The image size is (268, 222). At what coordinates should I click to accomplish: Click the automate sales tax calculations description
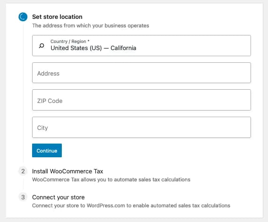tap(111, 179)
